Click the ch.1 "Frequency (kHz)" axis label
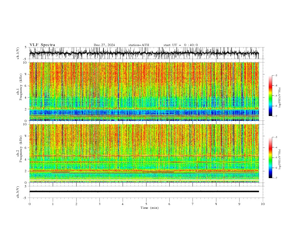 click(21, 87)
